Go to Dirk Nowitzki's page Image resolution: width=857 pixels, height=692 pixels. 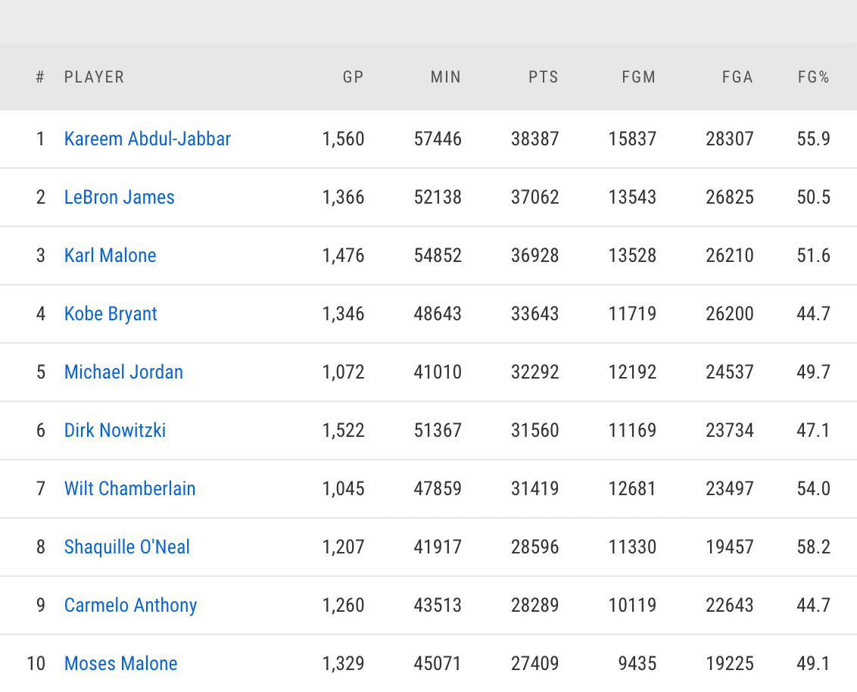[115, 431]
